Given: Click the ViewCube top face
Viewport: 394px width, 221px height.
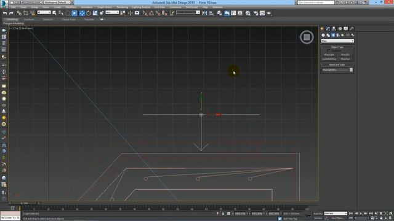Looking at the screenshot, I should pos(307,37).
